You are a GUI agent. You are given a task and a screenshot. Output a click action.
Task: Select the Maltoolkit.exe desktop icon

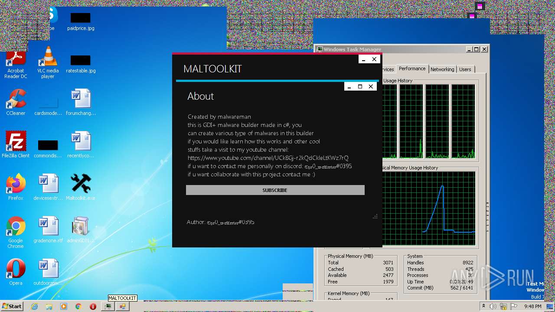(80, 187)
